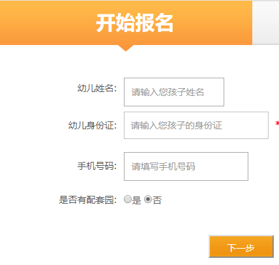279x265 pixels.
Task: Click placeholder 请填写手机号码
Action: coord(163,166)
